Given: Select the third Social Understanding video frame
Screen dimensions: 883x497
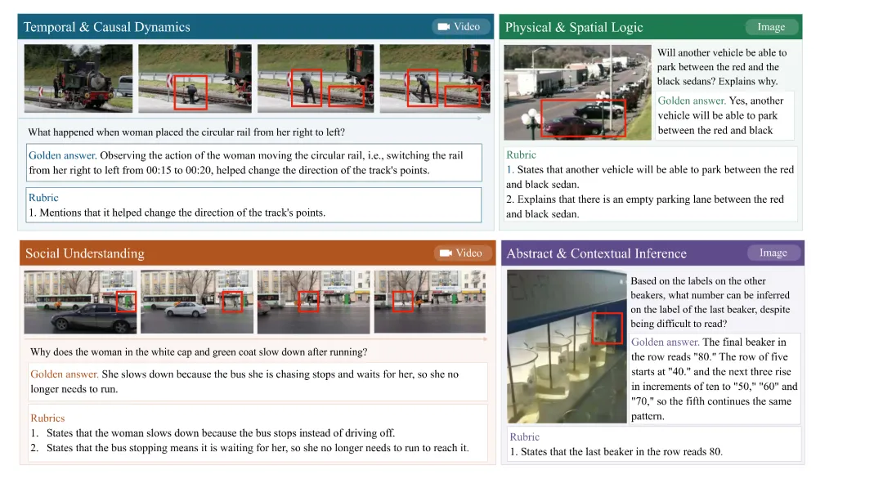Looking at the screenshot, I should tap(314, 302).
